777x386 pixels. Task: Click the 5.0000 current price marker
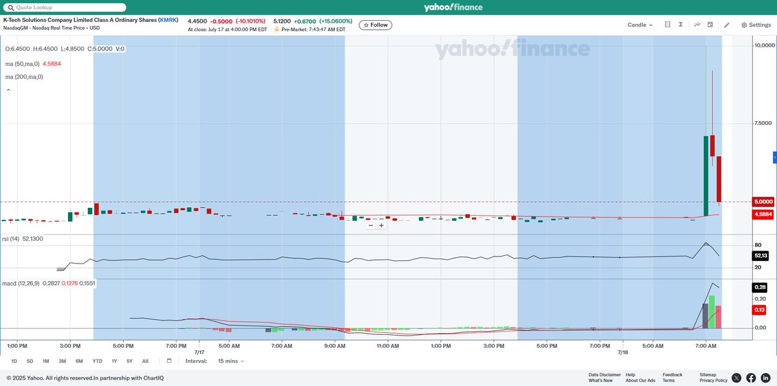[x=764, y=201]
